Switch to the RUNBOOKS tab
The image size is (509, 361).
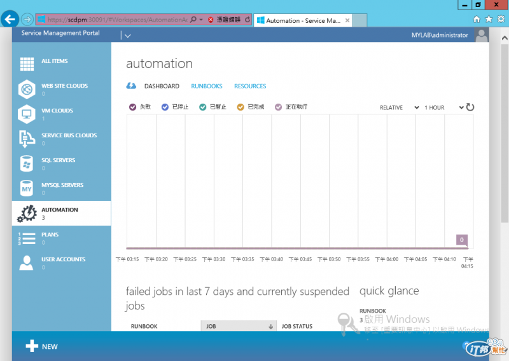pos(206,86)
